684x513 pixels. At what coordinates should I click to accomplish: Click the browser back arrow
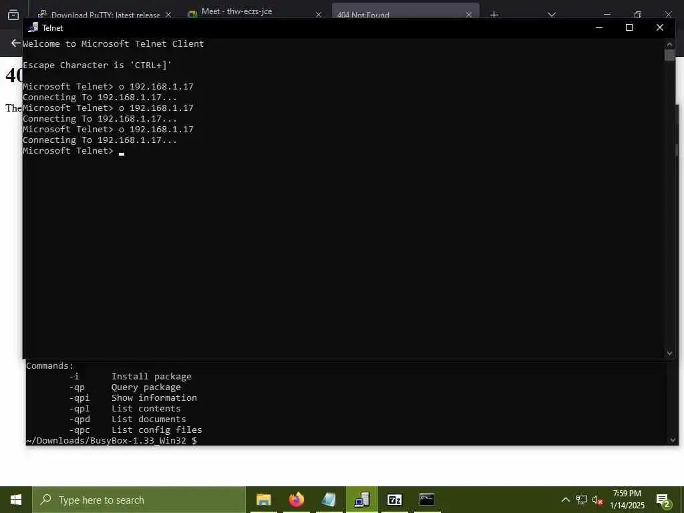click(16, 43)
